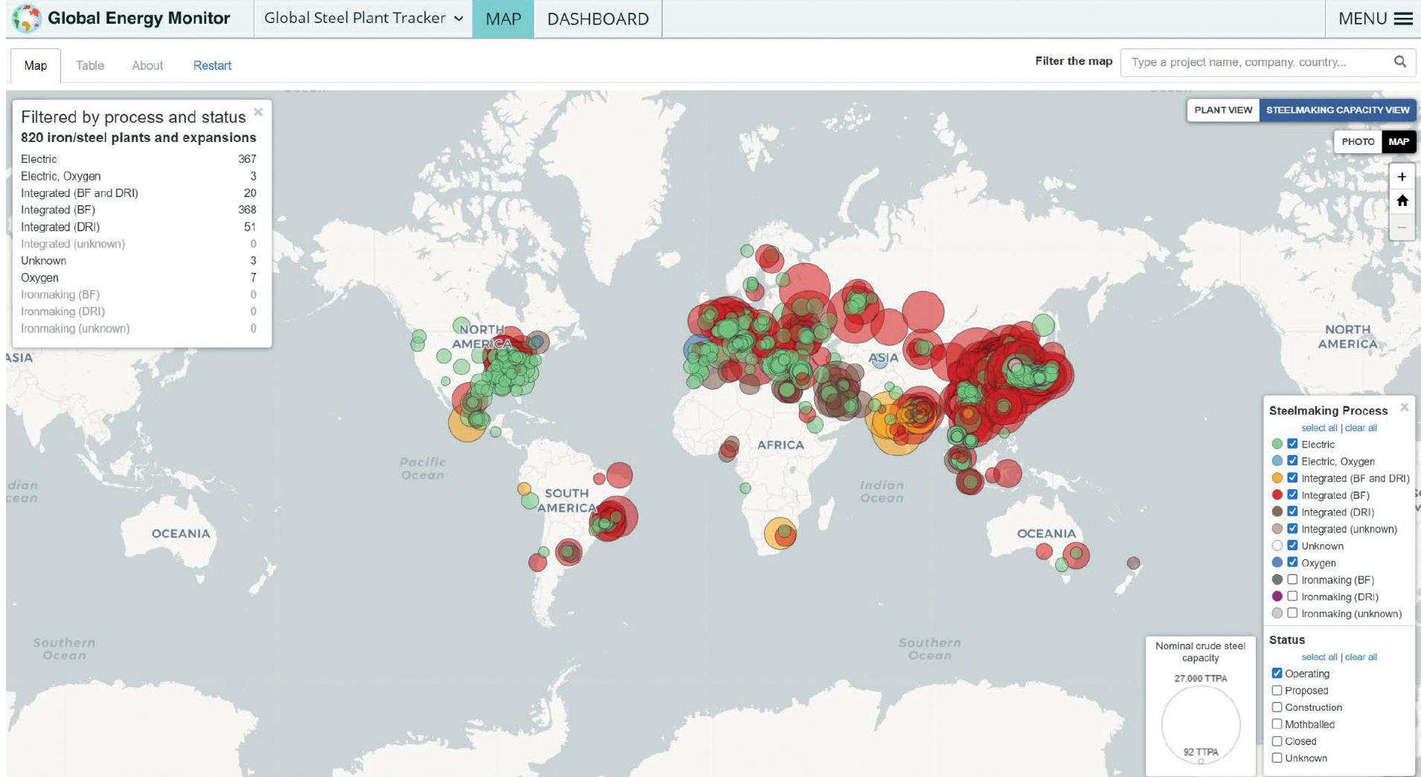1421x777 pixels.
Task: Click the Integrated (BF and DRI) 20 row
Action: coord(138,193)
